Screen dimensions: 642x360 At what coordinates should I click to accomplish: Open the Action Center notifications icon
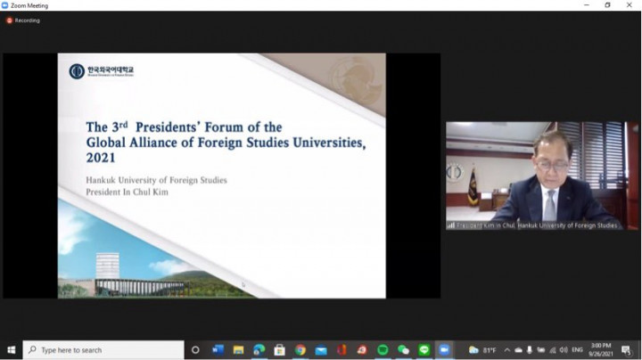point(627,350)
